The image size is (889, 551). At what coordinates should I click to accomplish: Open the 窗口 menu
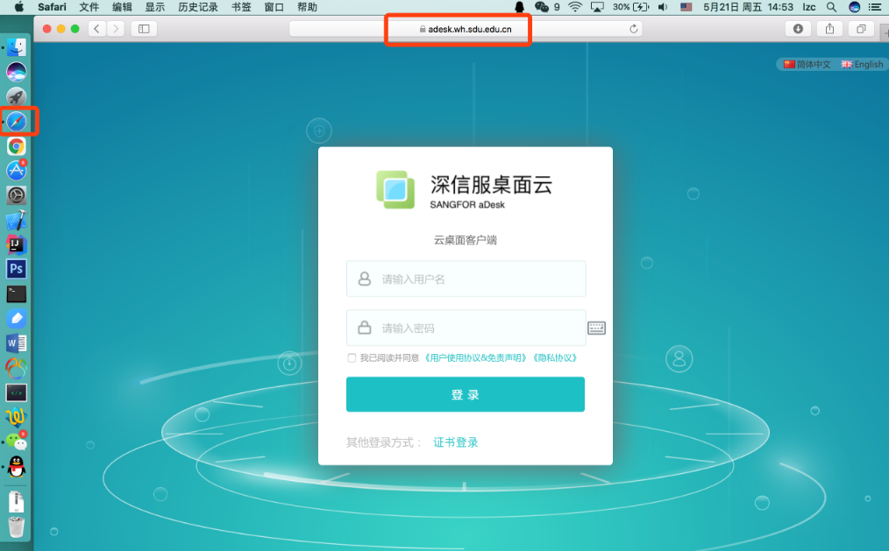[274, 7]
